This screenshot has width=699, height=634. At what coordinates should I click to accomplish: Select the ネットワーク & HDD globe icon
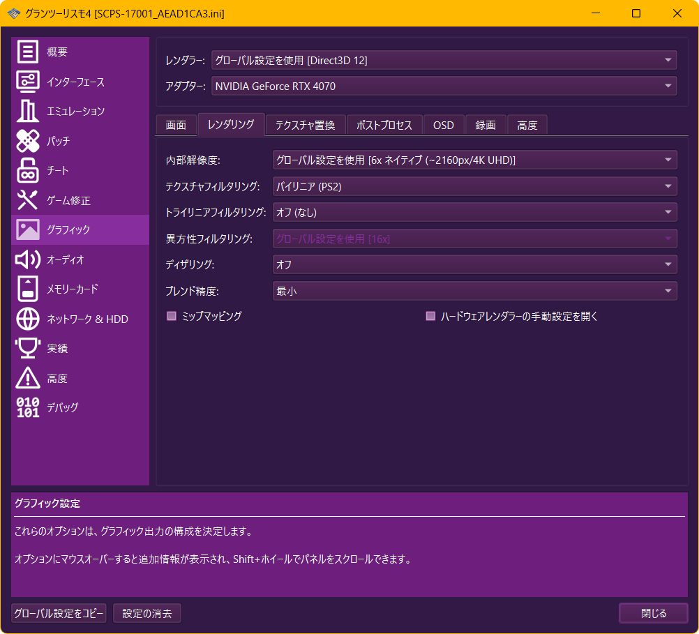pyautogui.click(x=28, y=319)
